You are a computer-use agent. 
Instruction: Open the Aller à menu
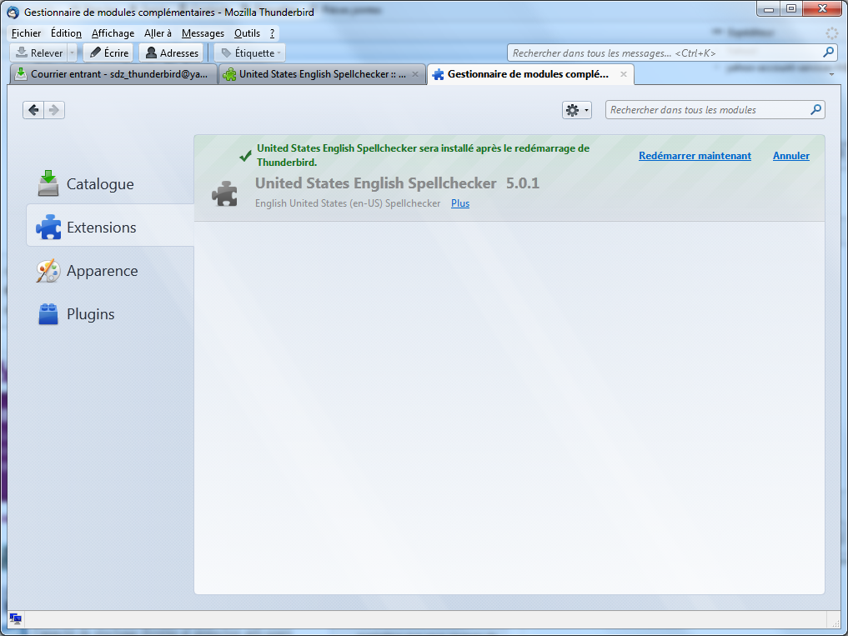click(x=158, y=33)
